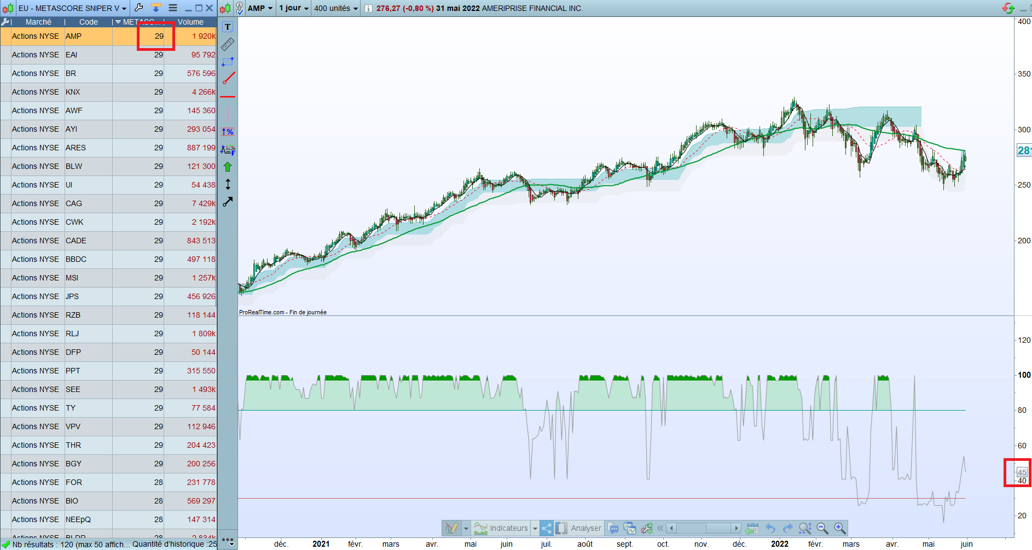Toggle the drawing pencil mode button
Image resolution: width=1032 pixels, height=550 pixels.
tap(451, 528)
